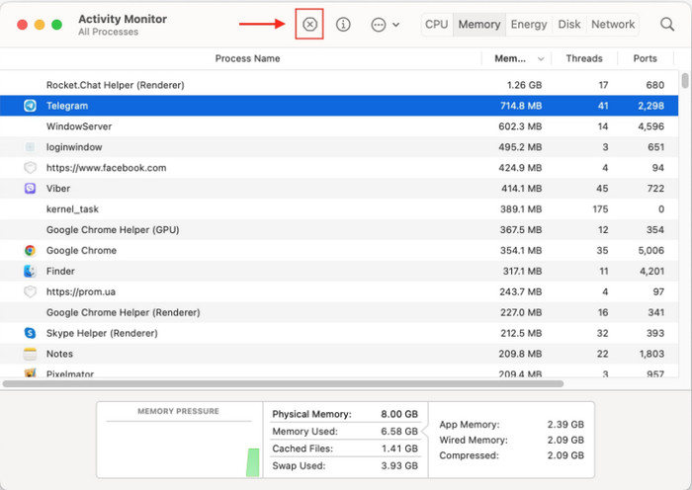Viewport: 692px width, 490px height.
Task: Sort by Mem... column header
Action: coord(510,58)
